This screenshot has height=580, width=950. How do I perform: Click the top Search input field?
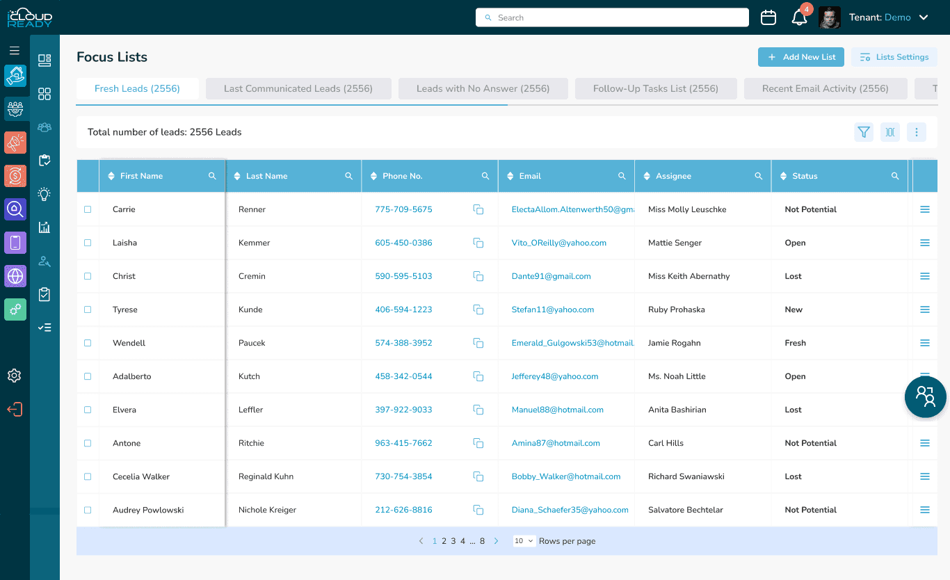coord(612,17)
